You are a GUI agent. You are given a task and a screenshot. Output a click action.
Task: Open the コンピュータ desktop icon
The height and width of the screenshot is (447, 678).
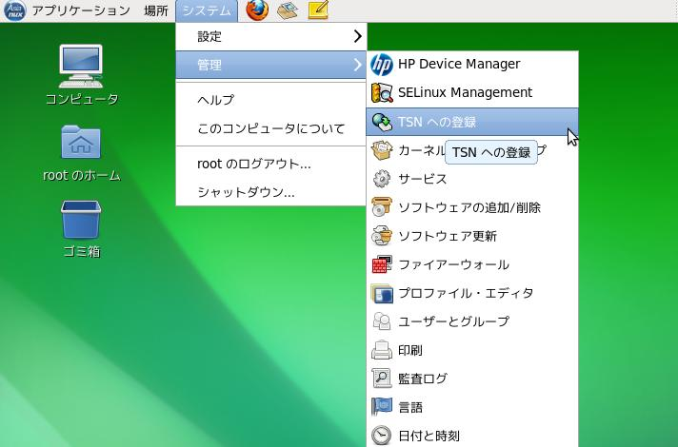[x=82, y=67]
